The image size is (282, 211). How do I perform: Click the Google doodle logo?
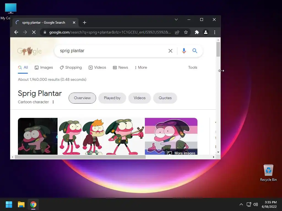29,51
